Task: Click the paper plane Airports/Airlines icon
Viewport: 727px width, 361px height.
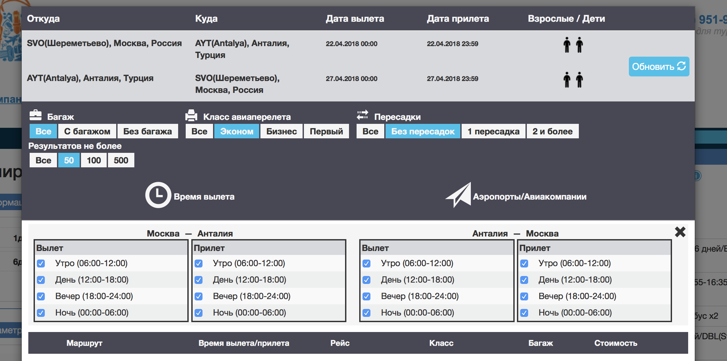Action: pyautogui.click(x=458, y=195)
